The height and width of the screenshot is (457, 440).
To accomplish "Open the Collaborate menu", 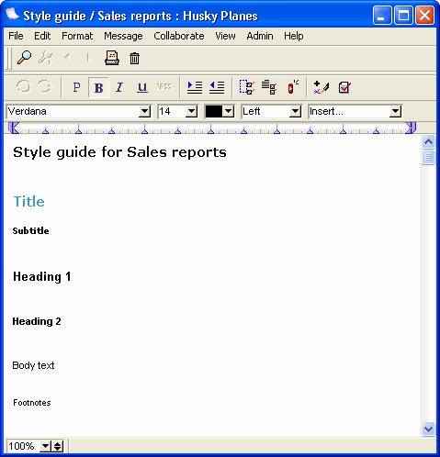I will [179, 36].
